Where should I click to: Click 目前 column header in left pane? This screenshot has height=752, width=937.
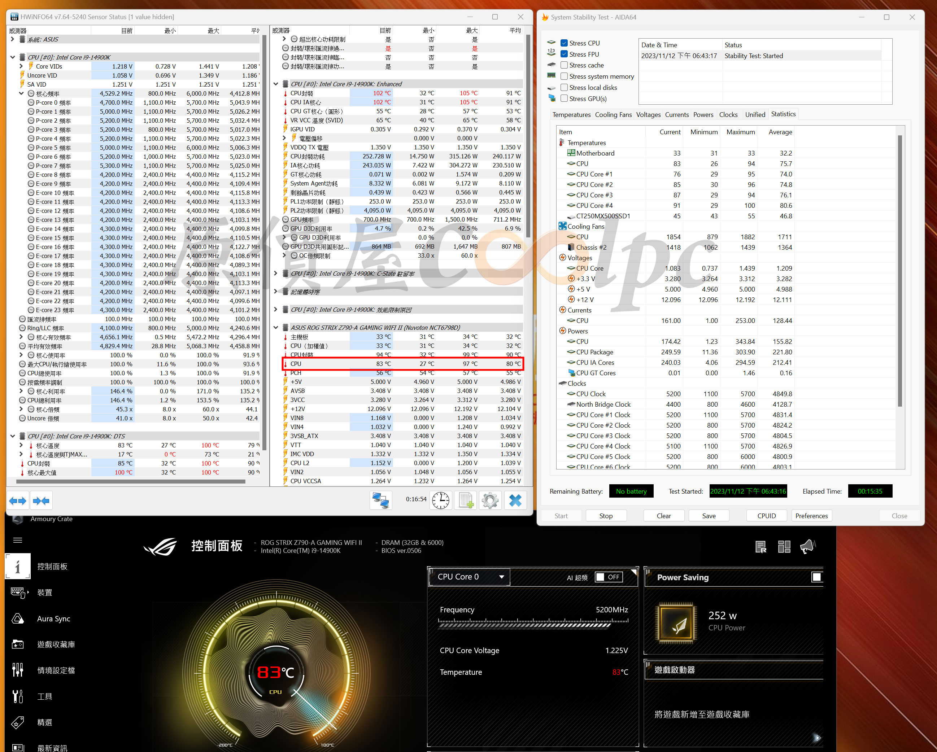[113, 30]
